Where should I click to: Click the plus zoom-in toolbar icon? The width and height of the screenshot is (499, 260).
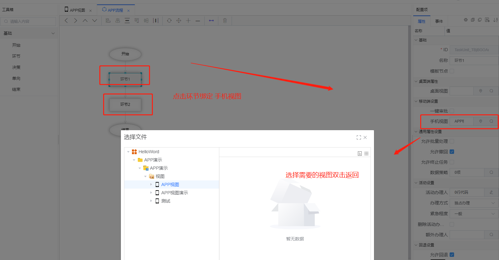188,21
